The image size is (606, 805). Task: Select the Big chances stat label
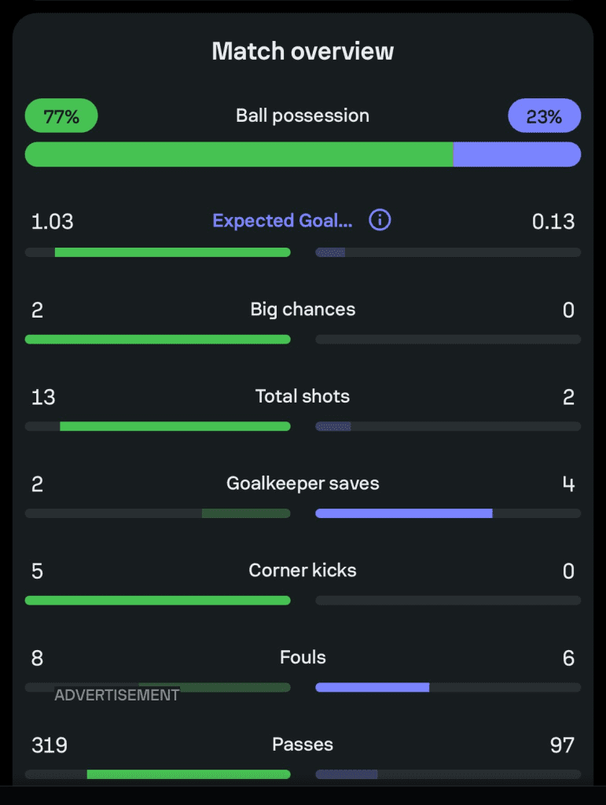tap(303, 310)
